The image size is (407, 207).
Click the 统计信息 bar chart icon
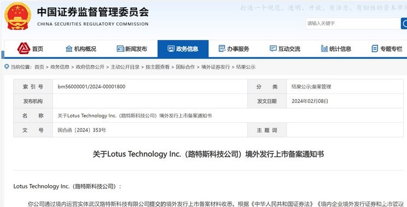pyautogui.click(x=324, y=49)
